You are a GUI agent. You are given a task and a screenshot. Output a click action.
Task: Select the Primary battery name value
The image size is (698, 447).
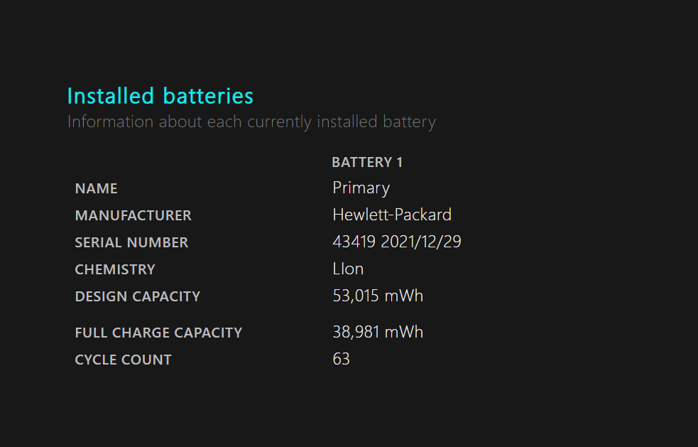361,188
